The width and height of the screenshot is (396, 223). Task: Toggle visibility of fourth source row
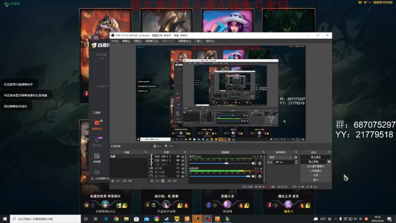click(178, 168)
